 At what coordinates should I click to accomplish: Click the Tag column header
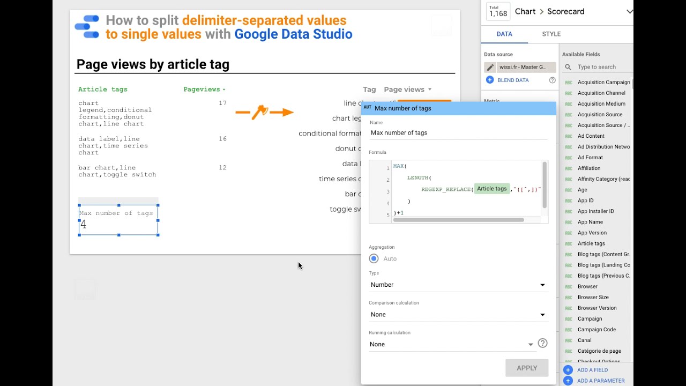[369, 90]
